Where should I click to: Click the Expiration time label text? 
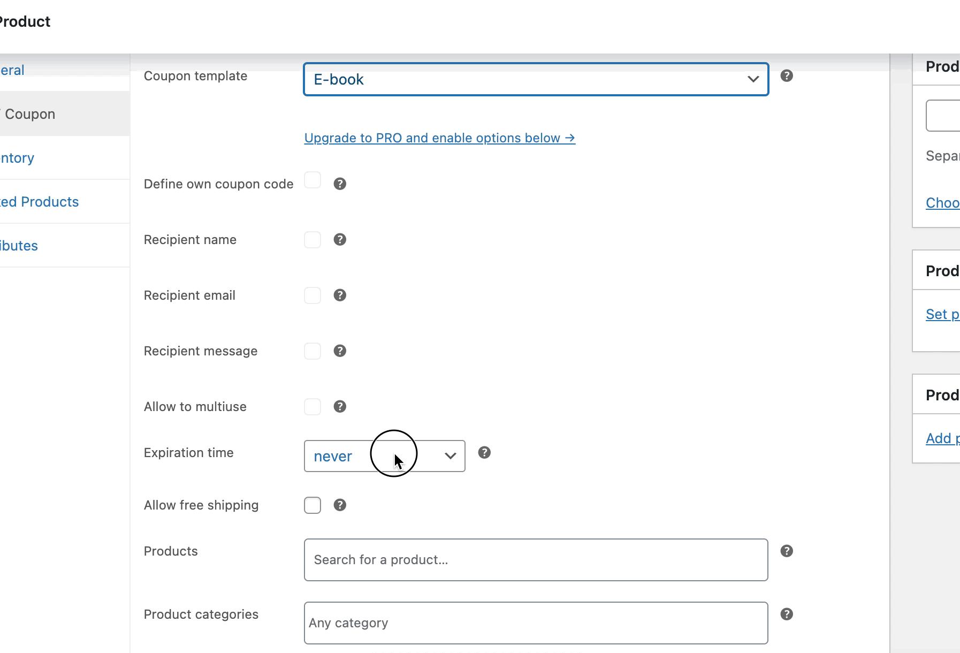coord(188,453)
